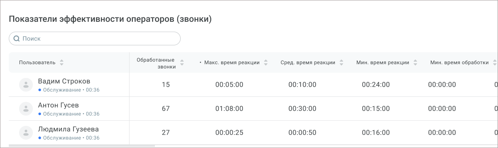Screen dimensions: 498x148
Task: Sort by Обработанные звонки column arrows
Action: (x=182, y=63)
